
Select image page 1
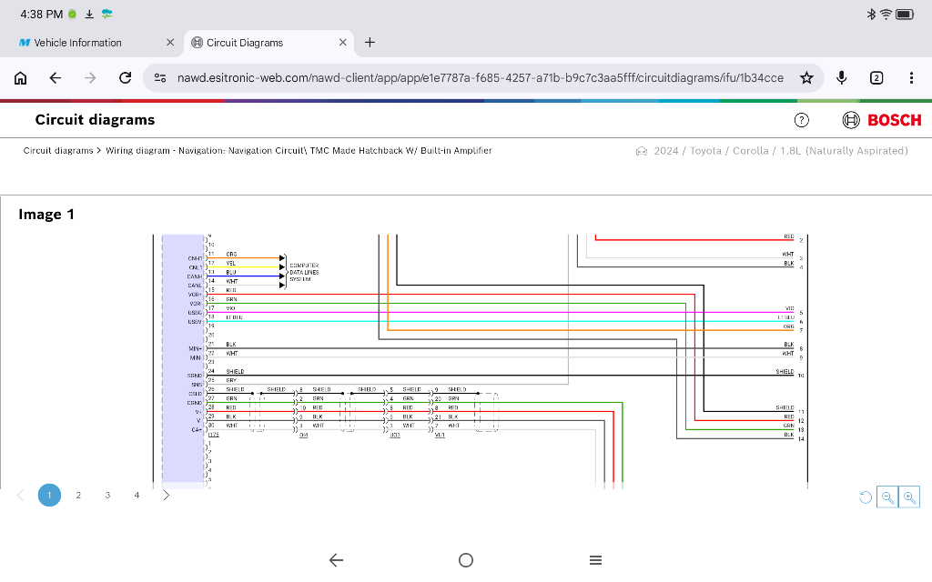[x=49, y=496]
